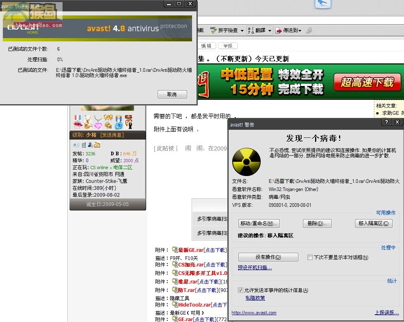Click the attachment icon beside 准星.rar
Screen dimensions: 404x322
pyautogui.click(x=175, y=281)
